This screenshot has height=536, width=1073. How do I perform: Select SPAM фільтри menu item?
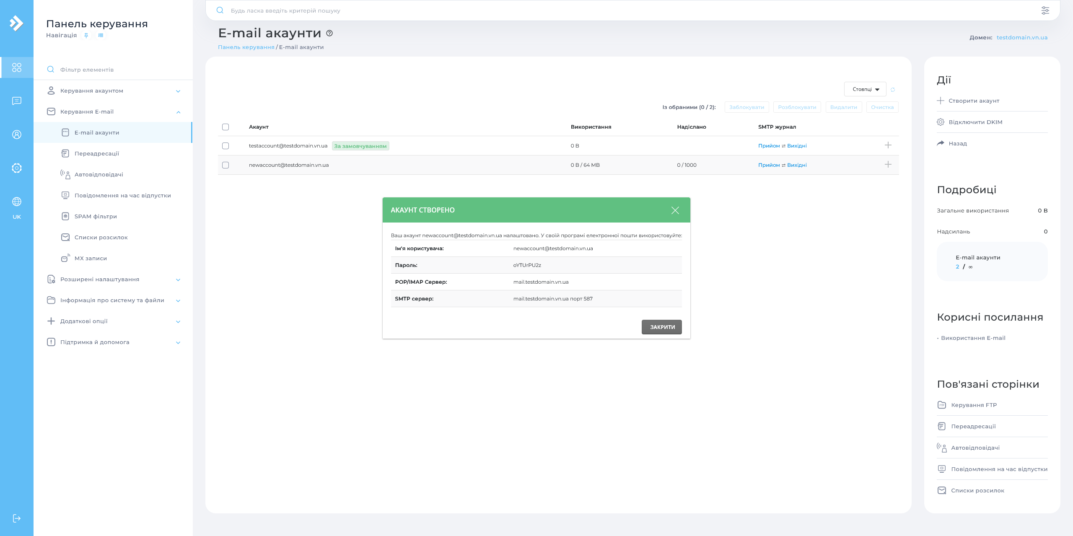[96, 217]
